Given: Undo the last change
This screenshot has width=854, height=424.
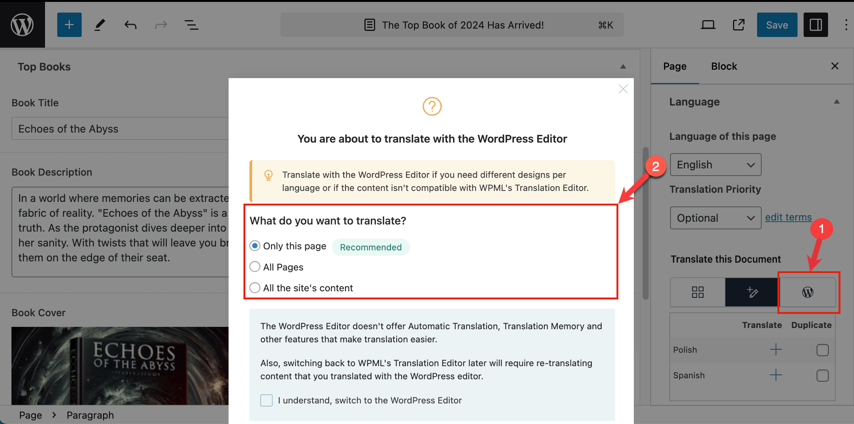Looking at the screenshot, I should (x=131, y=25).
